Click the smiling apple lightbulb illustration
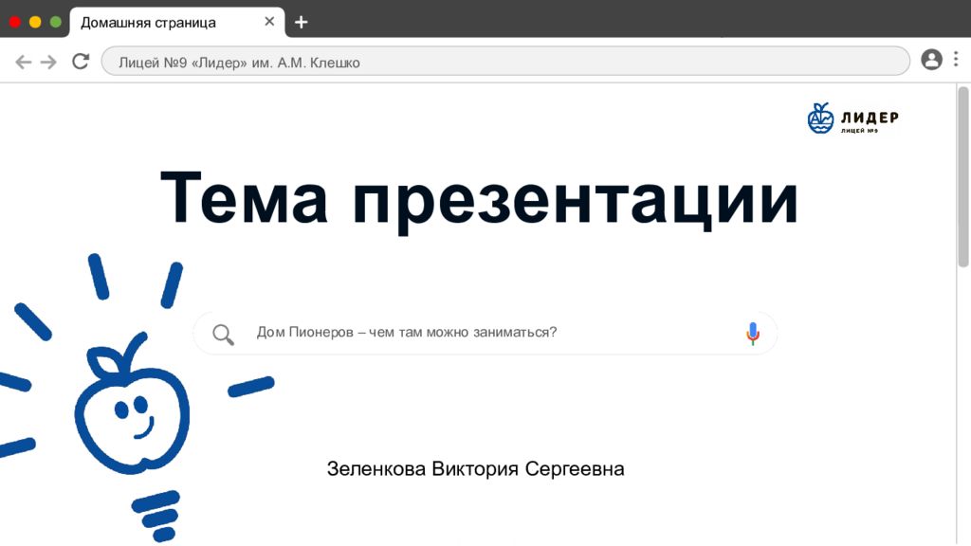 coord(131,408)
